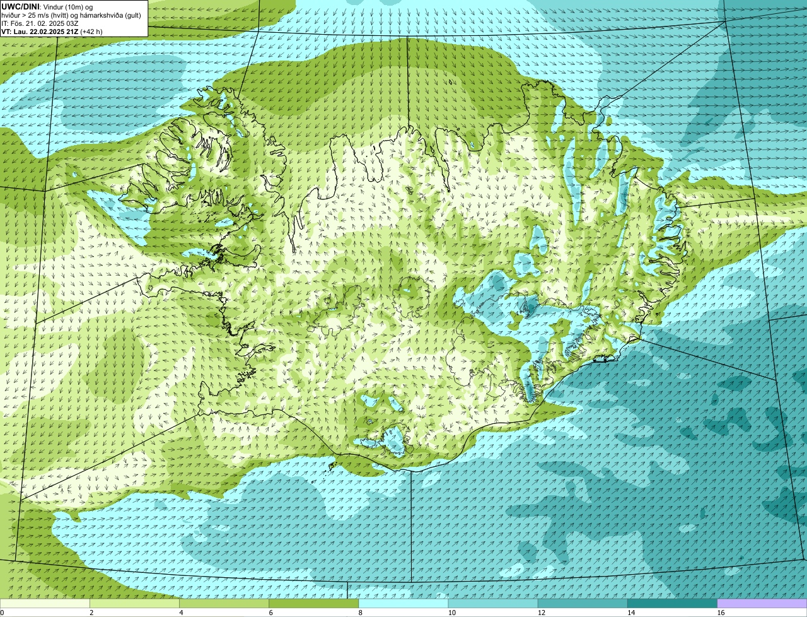Screen dimensions: 807x617
Task: Select the lavender above-16 m/s legend swatch
Action: (x=762, y=604)
